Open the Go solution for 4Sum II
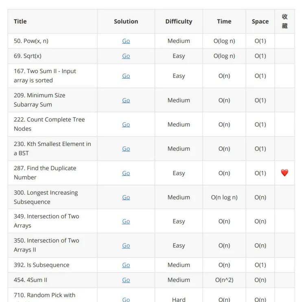The height and width of the screenshot is (302, 300). click(126, 280)
